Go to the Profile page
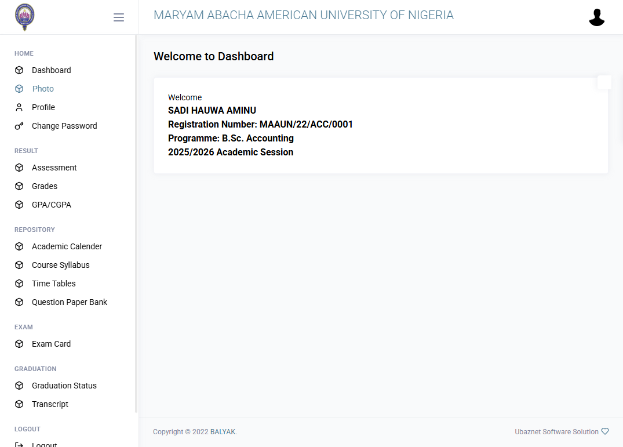This screenshot has height=447, width=623. 43,107
